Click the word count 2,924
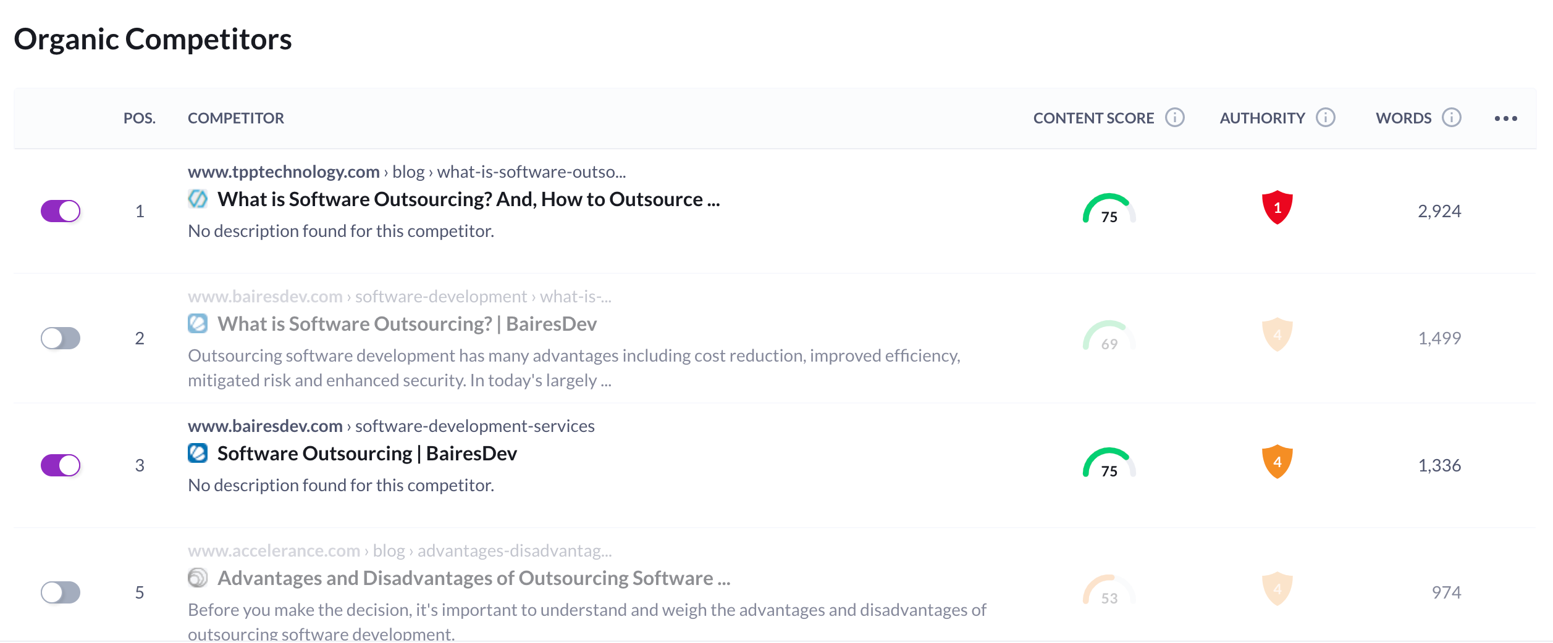The width and height of the screenshot is (1553, 643). [x=1439, y=211]
